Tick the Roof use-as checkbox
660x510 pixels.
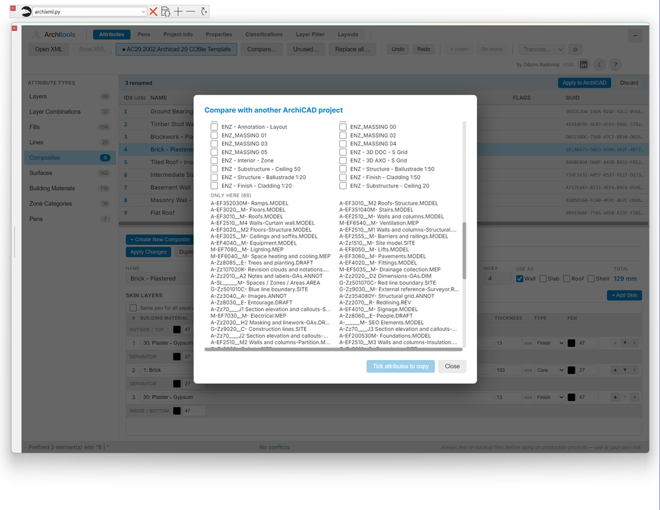point(567,279)
